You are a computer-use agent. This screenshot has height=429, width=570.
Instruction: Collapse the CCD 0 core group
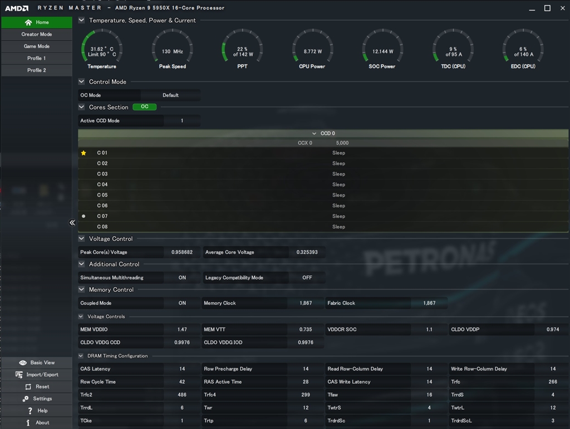point(315,134)
